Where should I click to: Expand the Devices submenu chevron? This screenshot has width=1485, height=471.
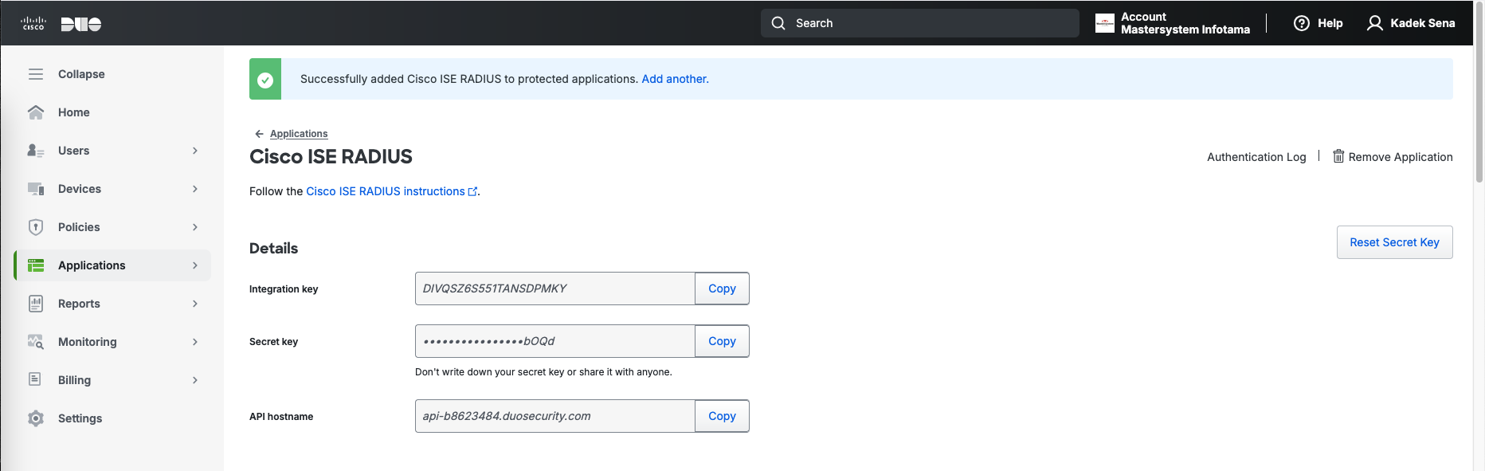195,189
